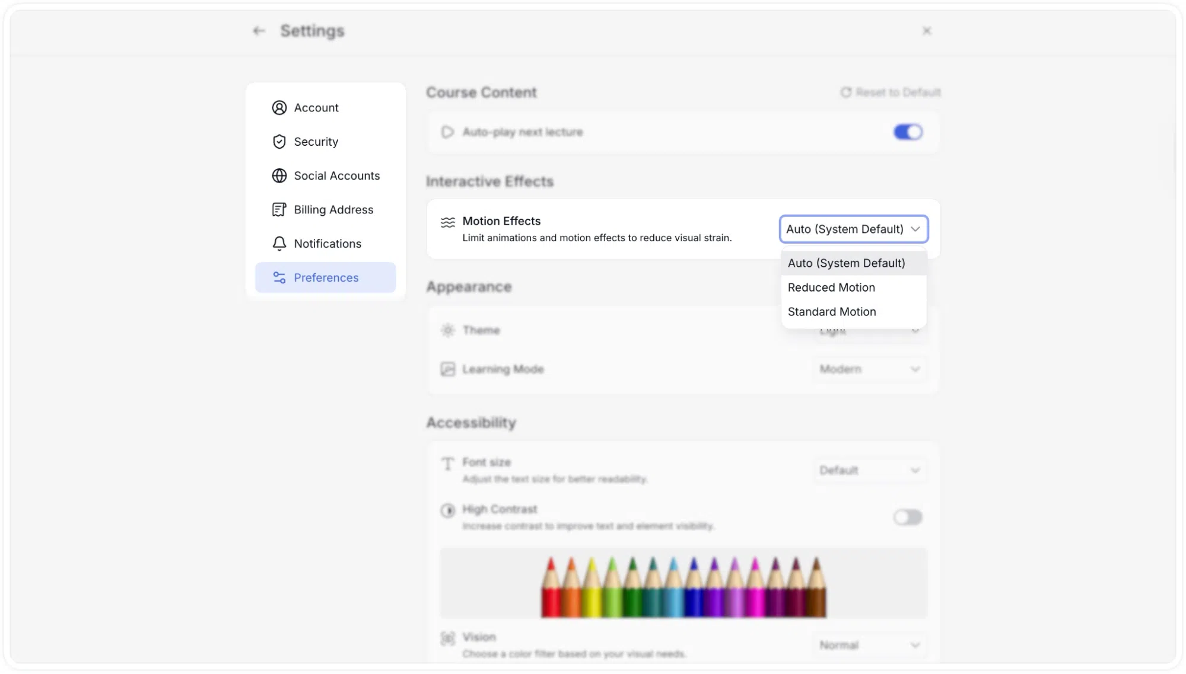1186x674 pixels.
Task: Select the Preferences sidebar item
Action: (325, 278)
